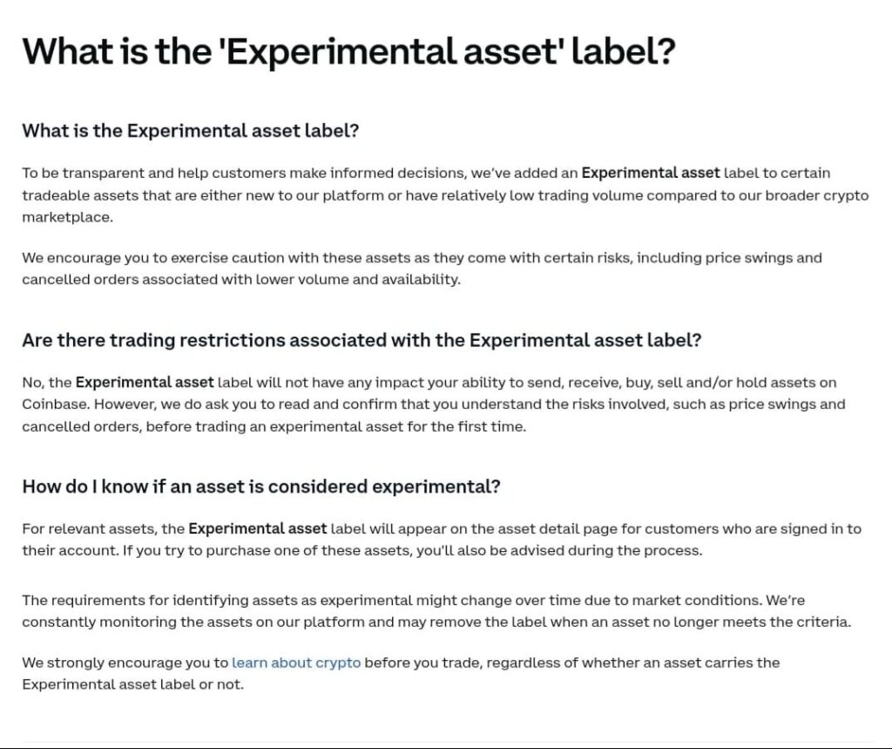Viewport: 892px width, 749px height.
Task: Click the heading about trading restrictions
Action: point(362,340)
